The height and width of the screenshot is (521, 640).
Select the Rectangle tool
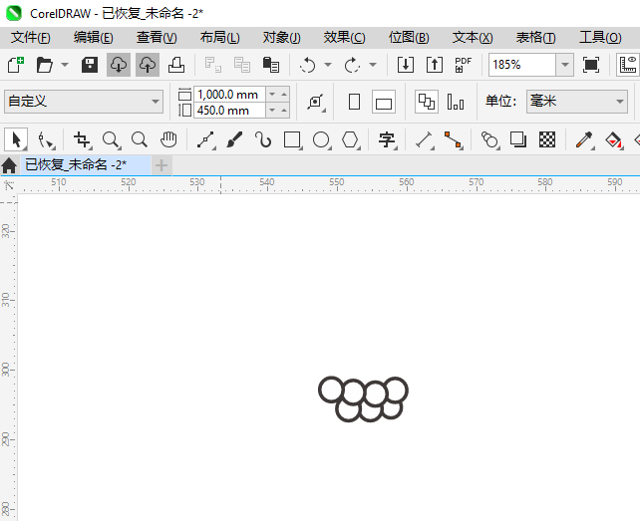pyautogui.click(x=292, y=139)
